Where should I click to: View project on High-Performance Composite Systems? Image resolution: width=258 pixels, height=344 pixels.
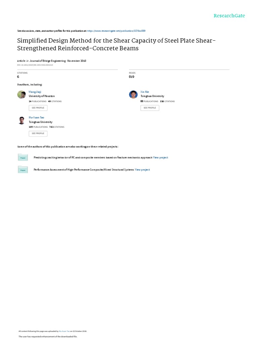click(x=142, y=170)
